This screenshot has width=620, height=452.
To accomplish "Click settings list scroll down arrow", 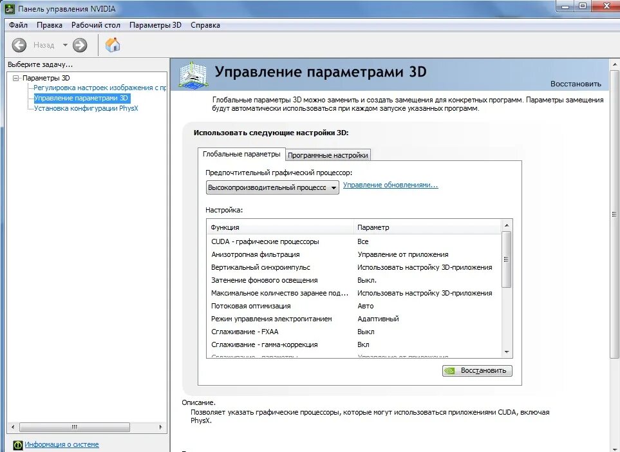I will pos(507,352).
